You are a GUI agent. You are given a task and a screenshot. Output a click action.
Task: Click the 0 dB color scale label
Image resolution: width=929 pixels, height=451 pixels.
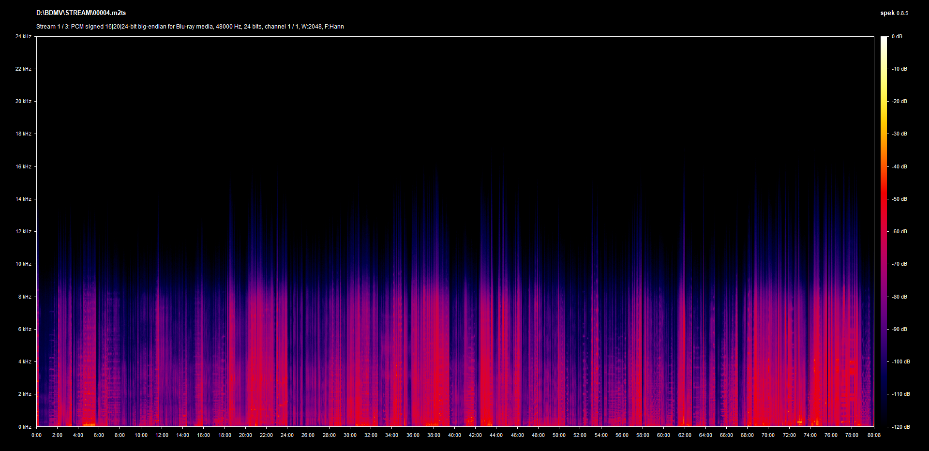(897, 36)
